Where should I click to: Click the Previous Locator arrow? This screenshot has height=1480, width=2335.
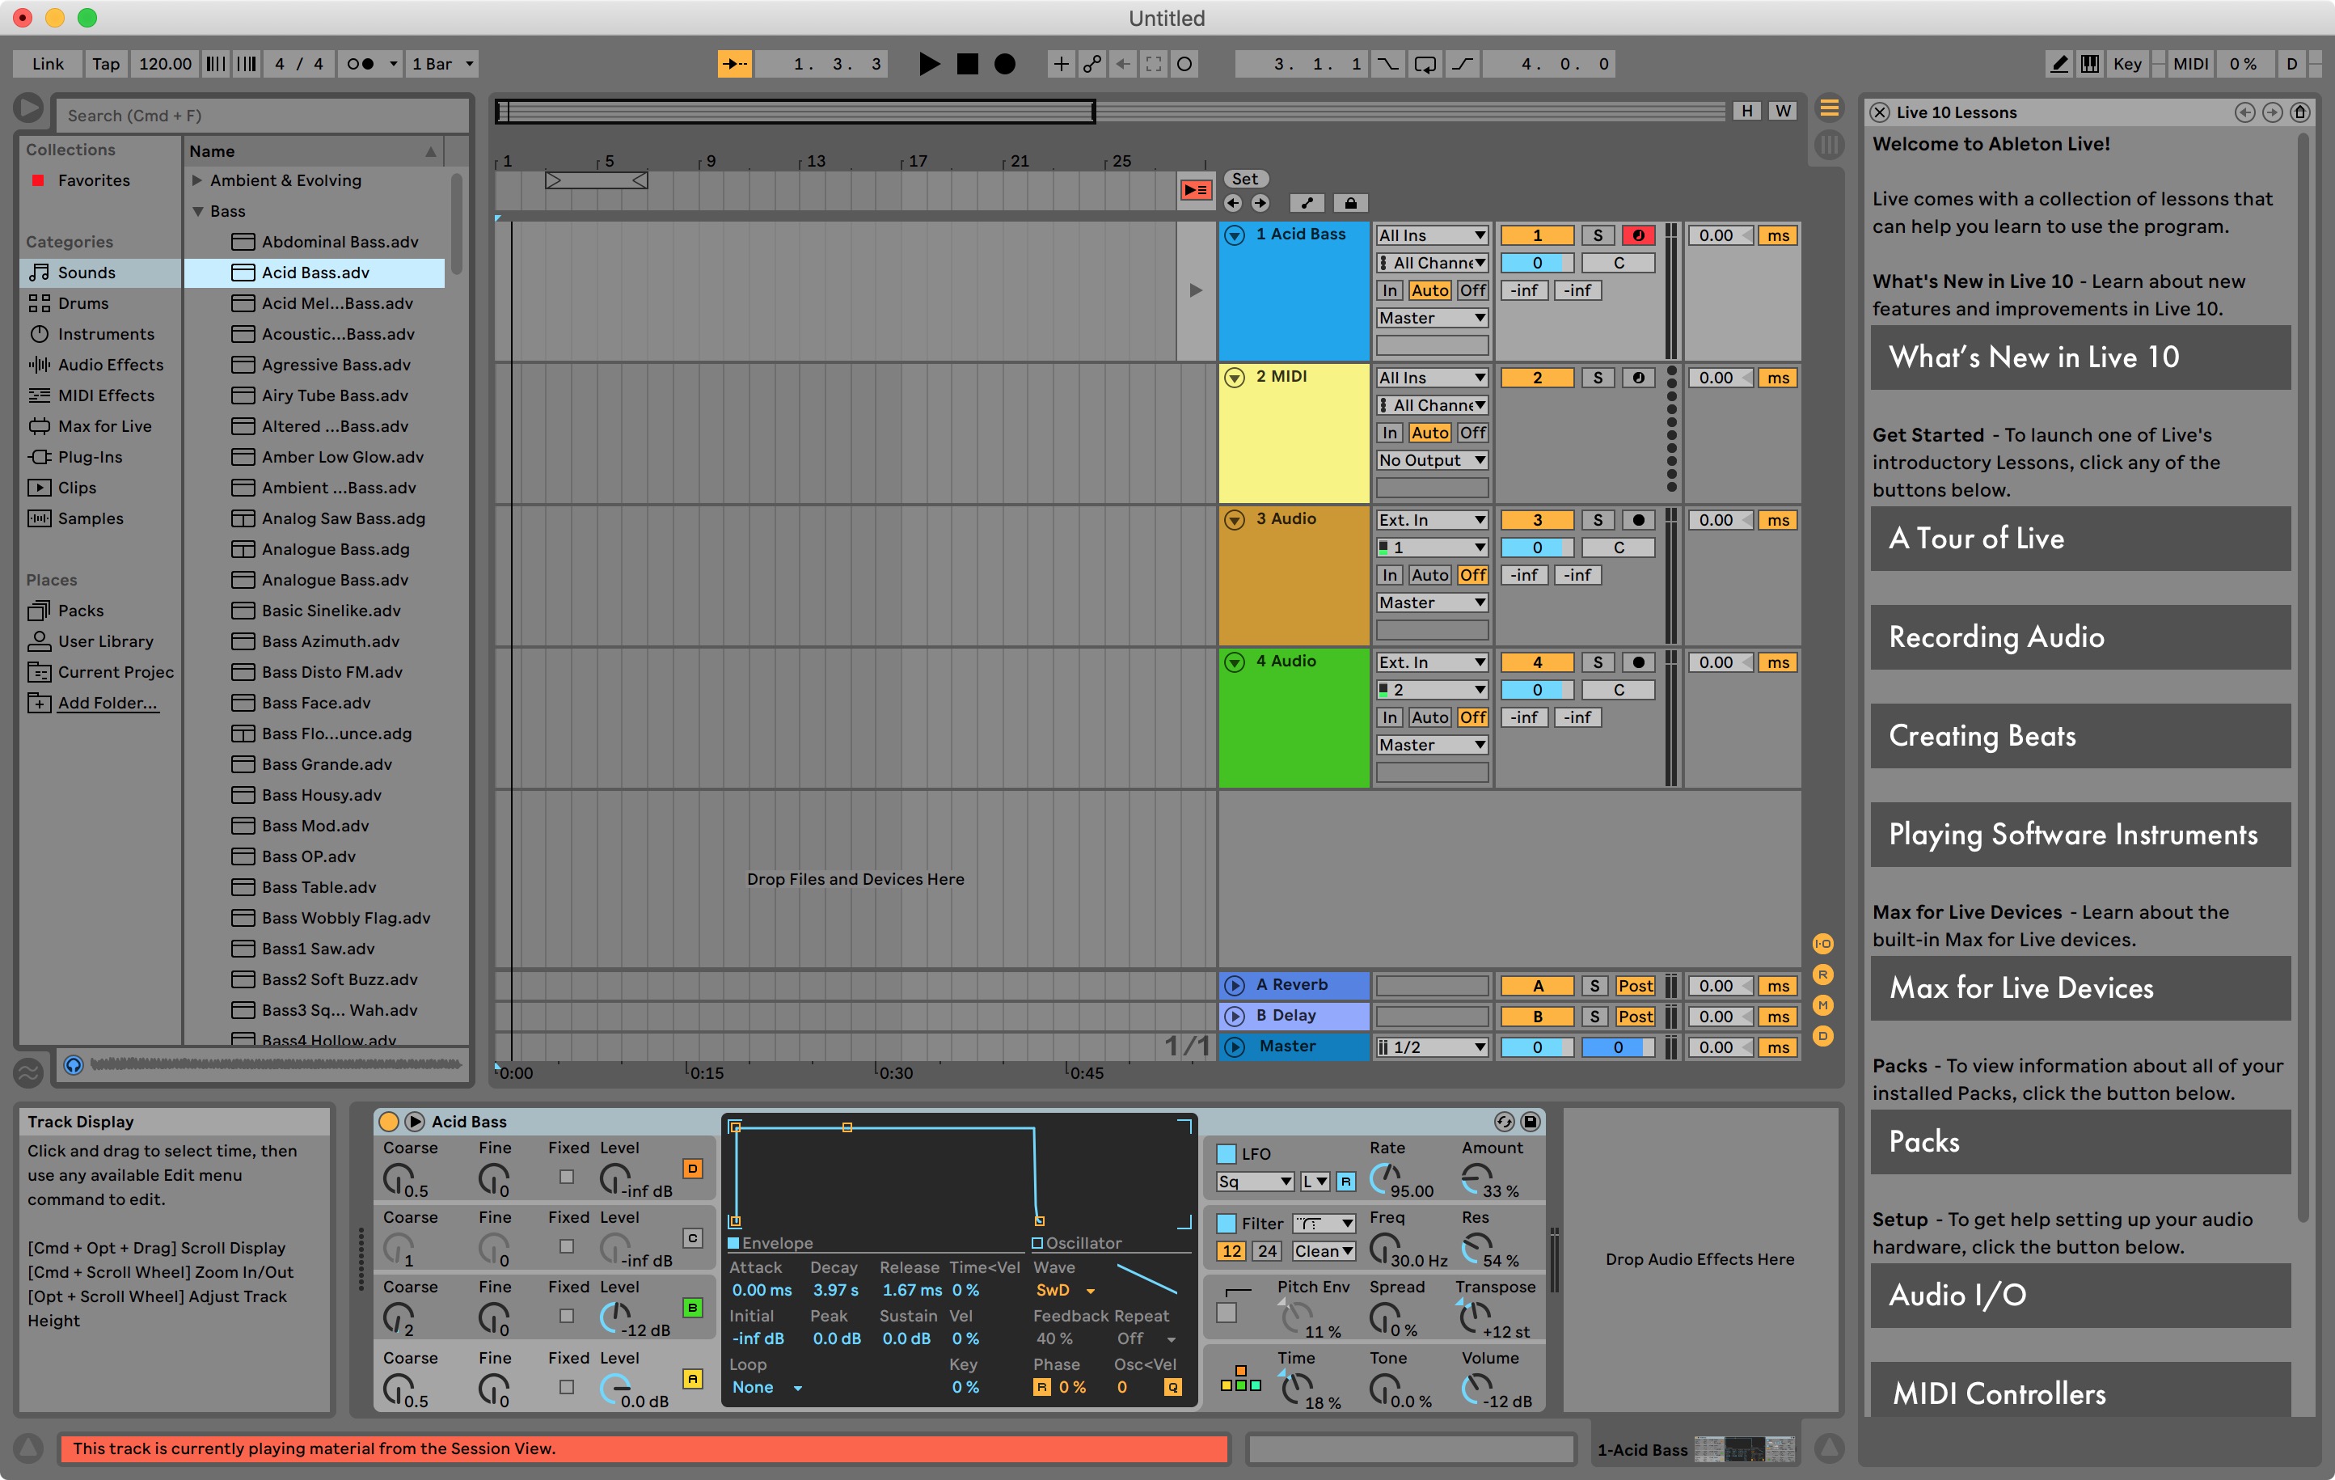(x=1232, y=203)
